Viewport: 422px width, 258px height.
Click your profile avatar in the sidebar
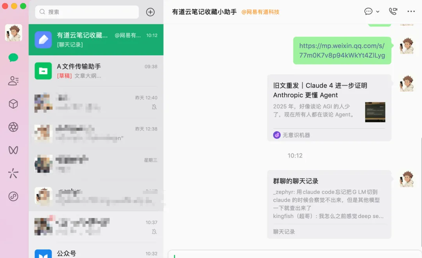pos(14,33)
